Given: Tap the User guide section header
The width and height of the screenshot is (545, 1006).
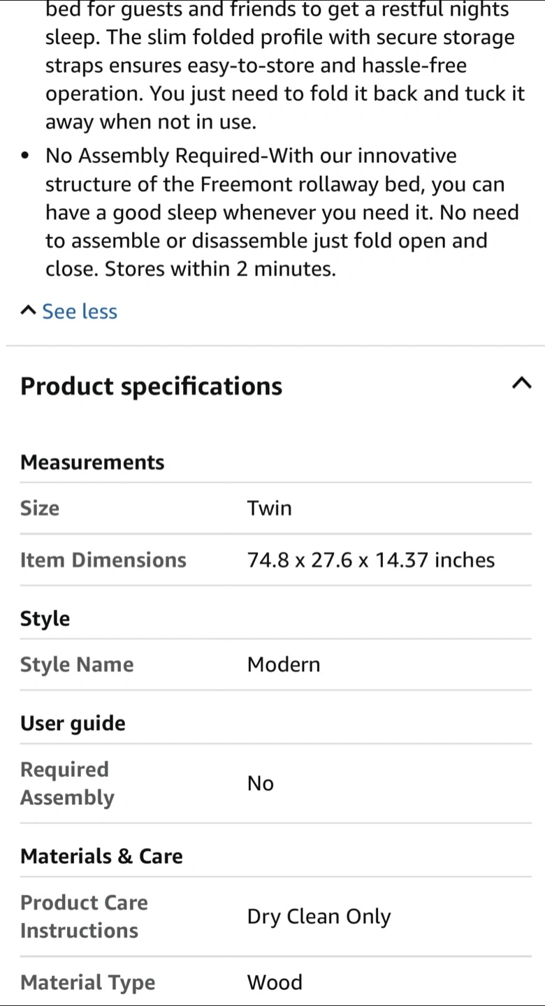Looking at the screenshot, I should (x=73, y=724).
